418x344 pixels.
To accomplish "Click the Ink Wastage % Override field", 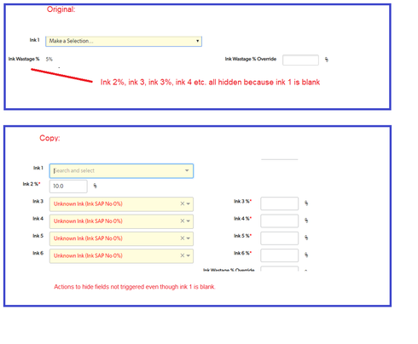I will (x=300, y=60).
